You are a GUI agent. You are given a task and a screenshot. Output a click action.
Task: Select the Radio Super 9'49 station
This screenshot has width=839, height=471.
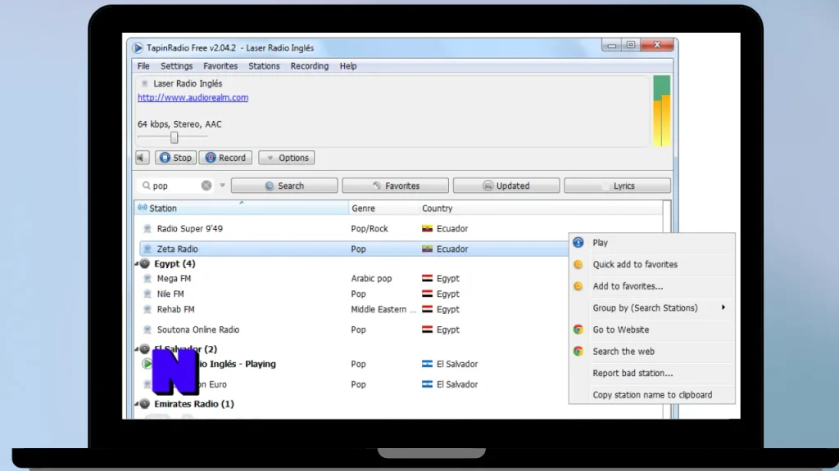189,229
